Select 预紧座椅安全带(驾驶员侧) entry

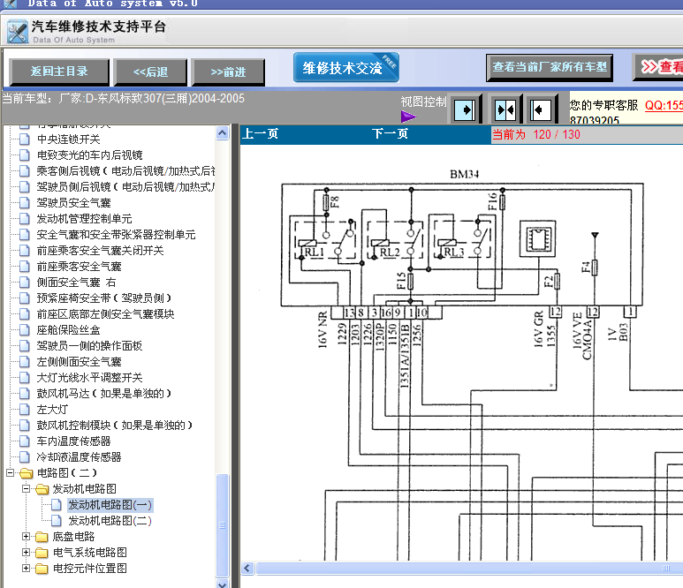[x=104, y=298]
